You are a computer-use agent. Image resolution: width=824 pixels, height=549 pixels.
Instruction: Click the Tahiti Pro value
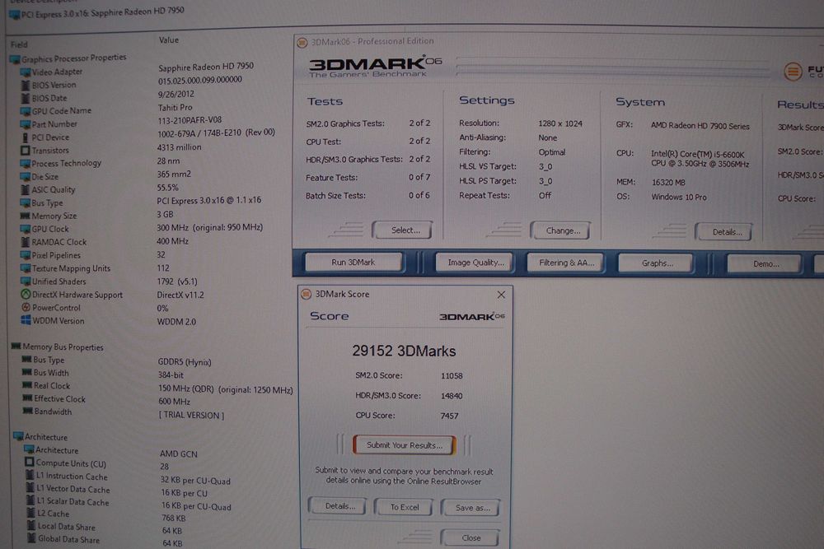coord(175,108)
